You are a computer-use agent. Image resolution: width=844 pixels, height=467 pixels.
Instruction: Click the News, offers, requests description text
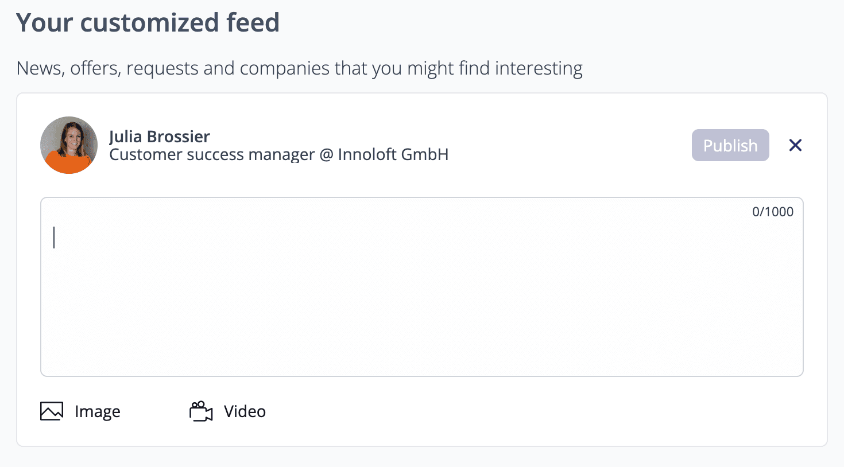[299, 68]
